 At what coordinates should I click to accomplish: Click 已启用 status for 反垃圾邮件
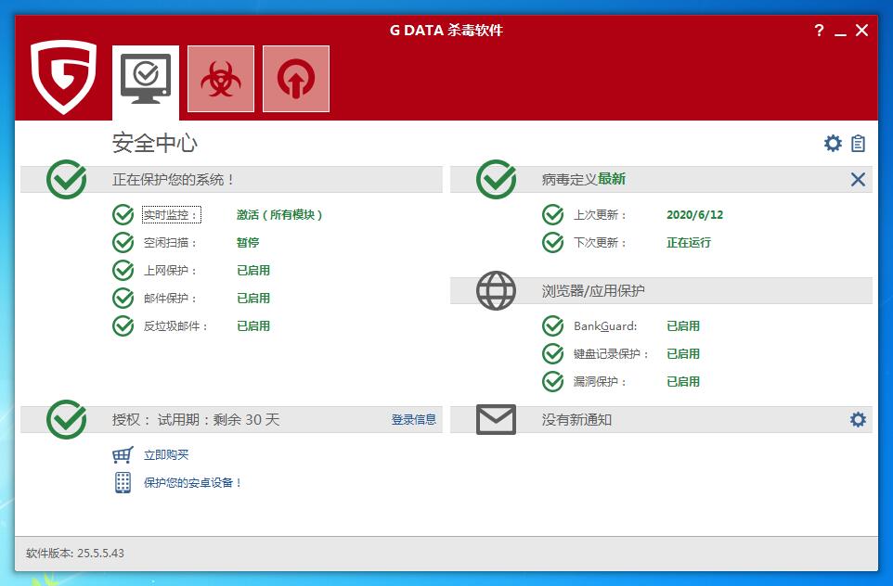[x=253, y=326]
